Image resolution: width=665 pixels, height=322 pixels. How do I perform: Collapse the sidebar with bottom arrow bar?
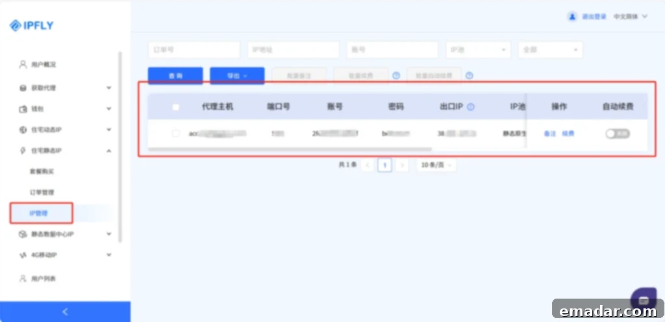(66, 312)
